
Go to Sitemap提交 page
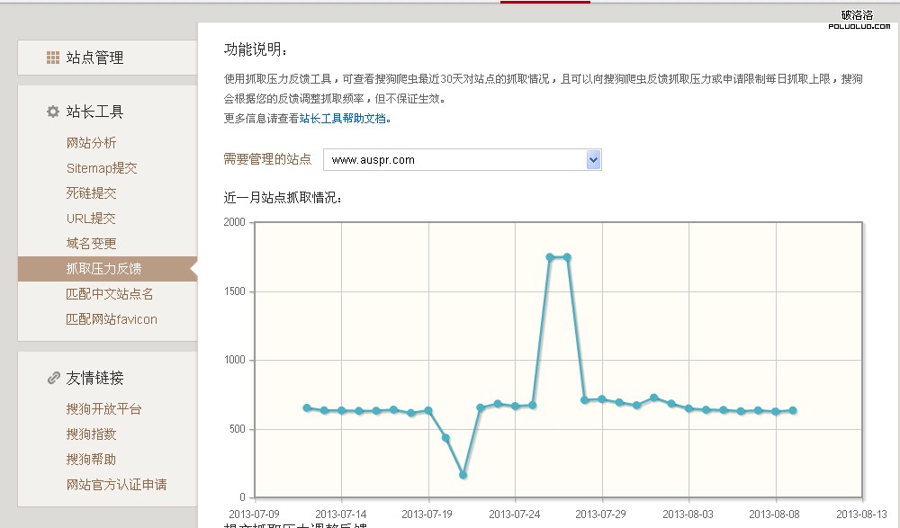tap(102, 168)
